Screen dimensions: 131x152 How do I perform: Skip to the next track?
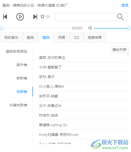tap(35, 17)
